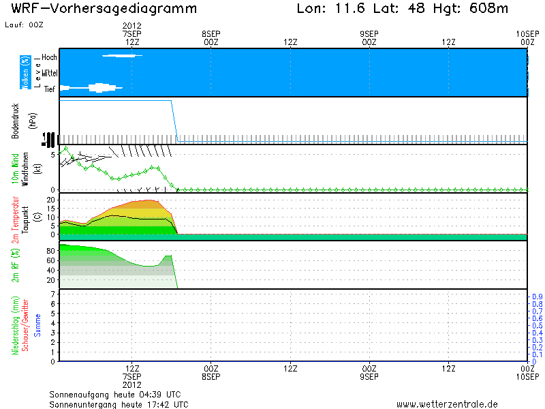The image size is (545, 409).
Task: Click the white low cloud patch
Action: pyautogui.click(x=91, y=88)
